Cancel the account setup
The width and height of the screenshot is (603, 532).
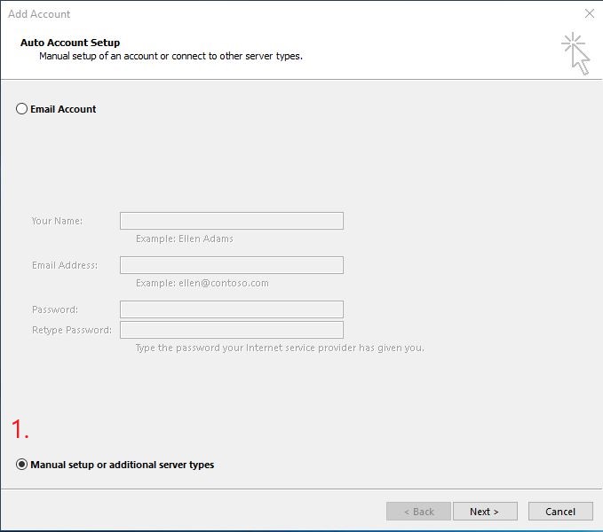(x=560, y=512)
